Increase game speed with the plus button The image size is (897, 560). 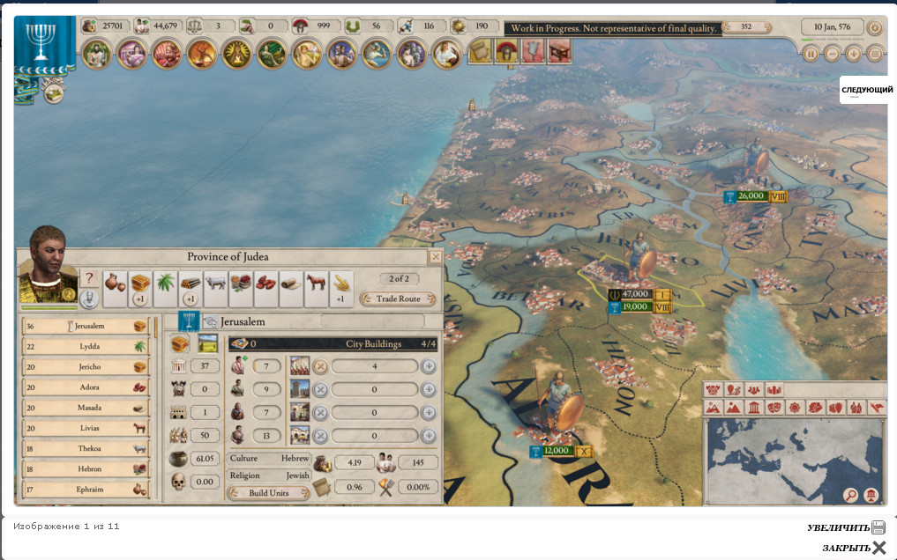tap(853, 55)
